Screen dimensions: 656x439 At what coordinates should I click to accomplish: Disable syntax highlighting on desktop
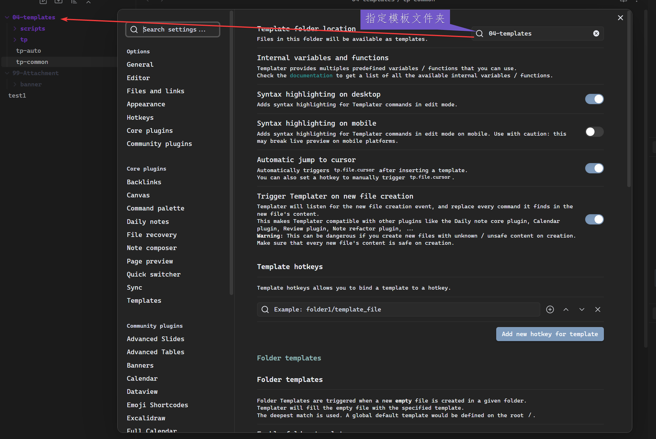tap(594, 99)
